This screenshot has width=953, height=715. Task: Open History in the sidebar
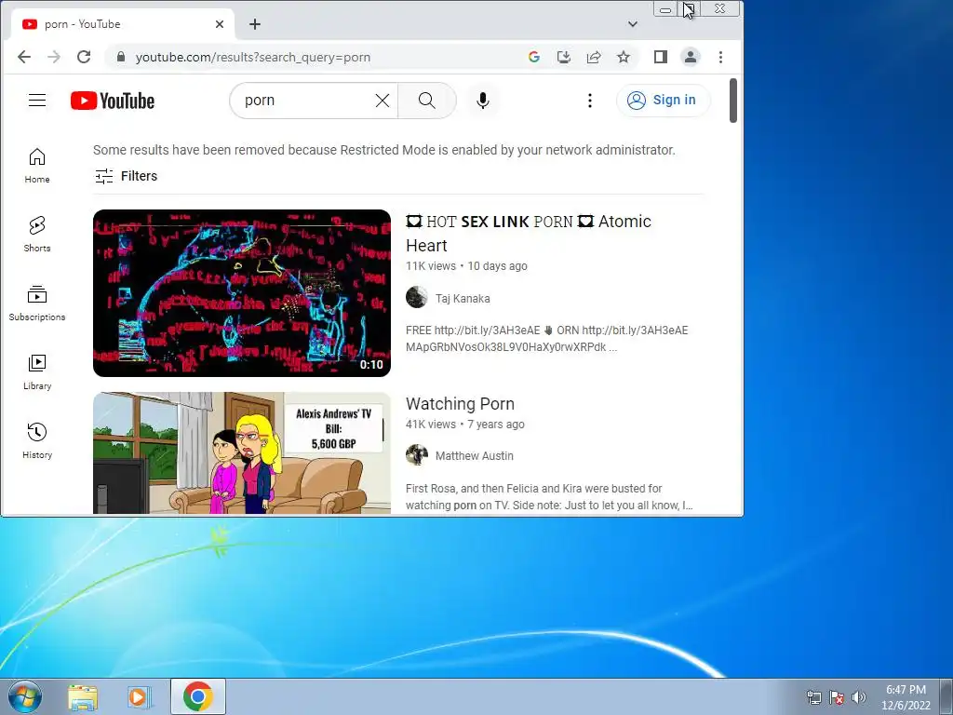[x=37, y=440]
